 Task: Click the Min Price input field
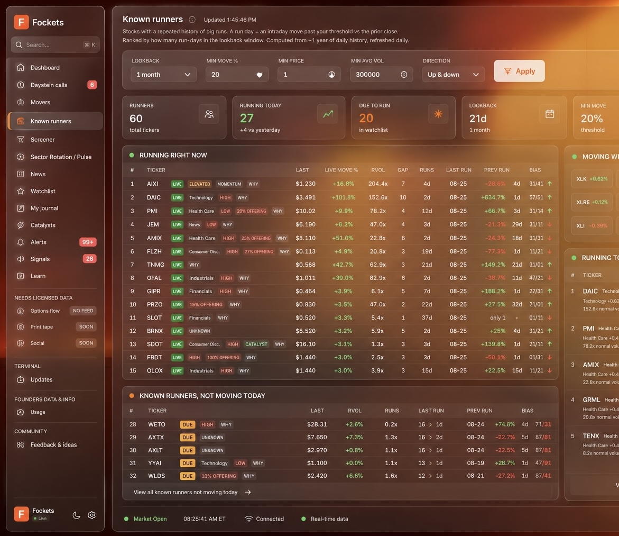click(309, 75)
